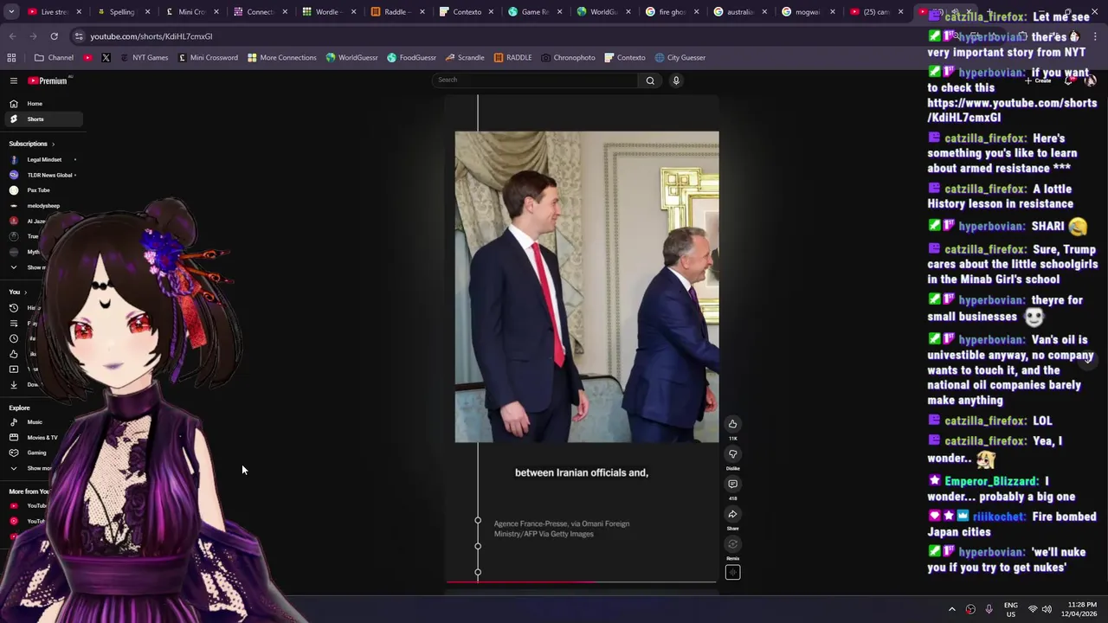Open Music under Explore

[34, 422]
